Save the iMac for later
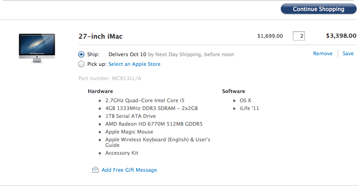 pyautogui.click(x=348, y=53)
